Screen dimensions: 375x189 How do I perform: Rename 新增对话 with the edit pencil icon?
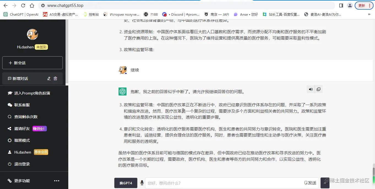tap(49, 79)
